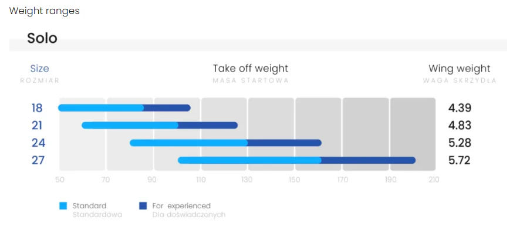
Task: Click wing weight value 5.72
Action: coord(460,160)
